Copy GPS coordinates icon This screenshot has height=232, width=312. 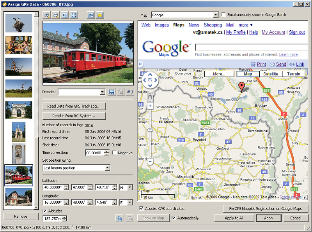pos(119,218)
